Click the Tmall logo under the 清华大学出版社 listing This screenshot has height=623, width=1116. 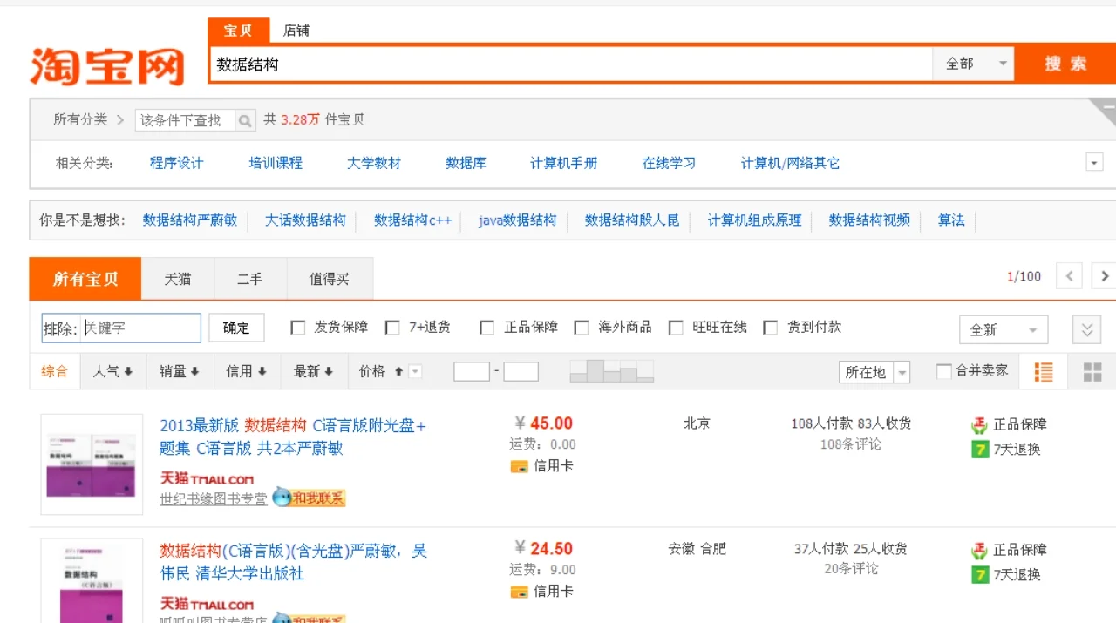[x=207, y=604]
